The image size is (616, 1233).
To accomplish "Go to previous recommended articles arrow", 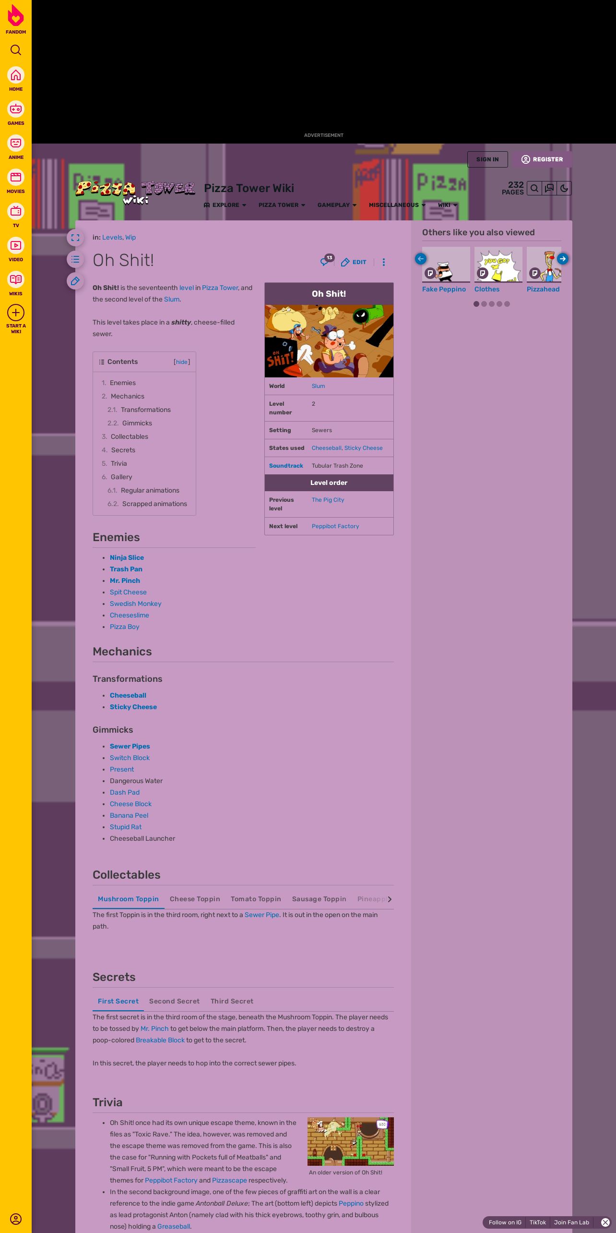I will point(421,259).
